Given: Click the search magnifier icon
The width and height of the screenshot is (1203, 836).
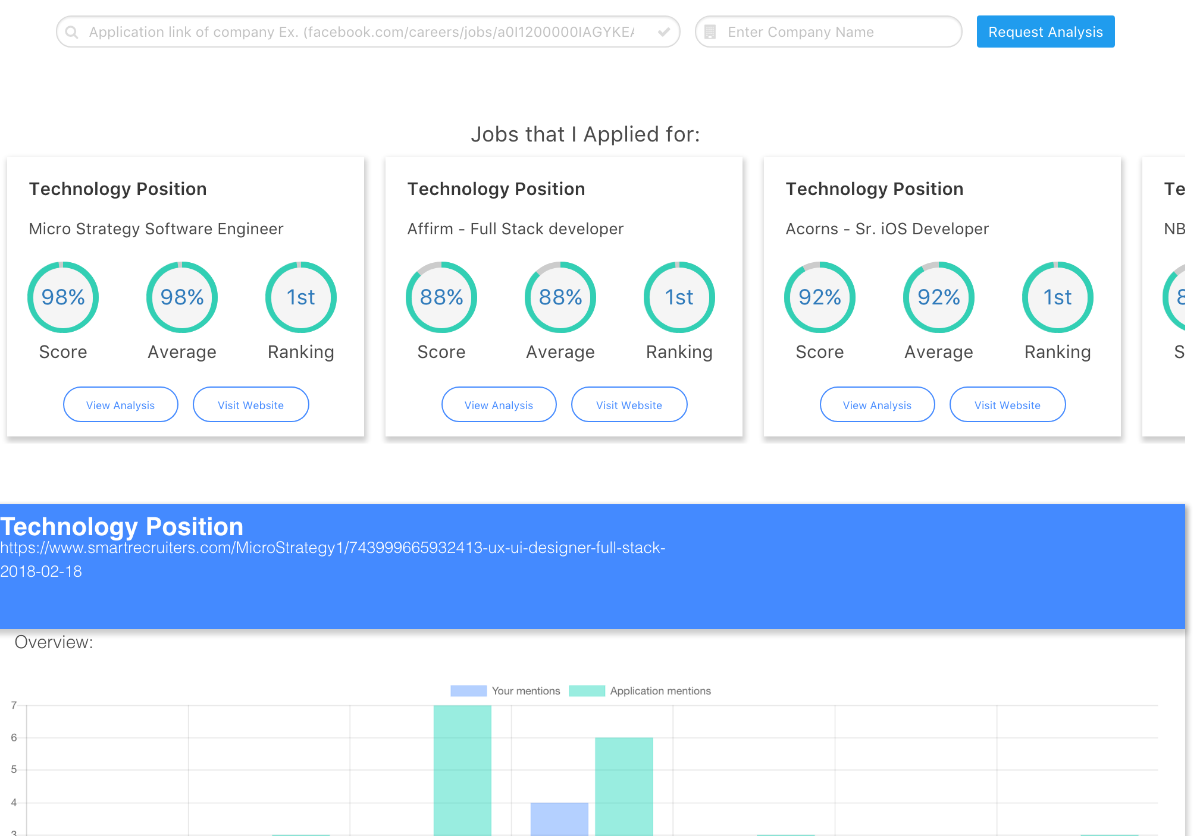Looking at the screenshot, I should [72, 32].
